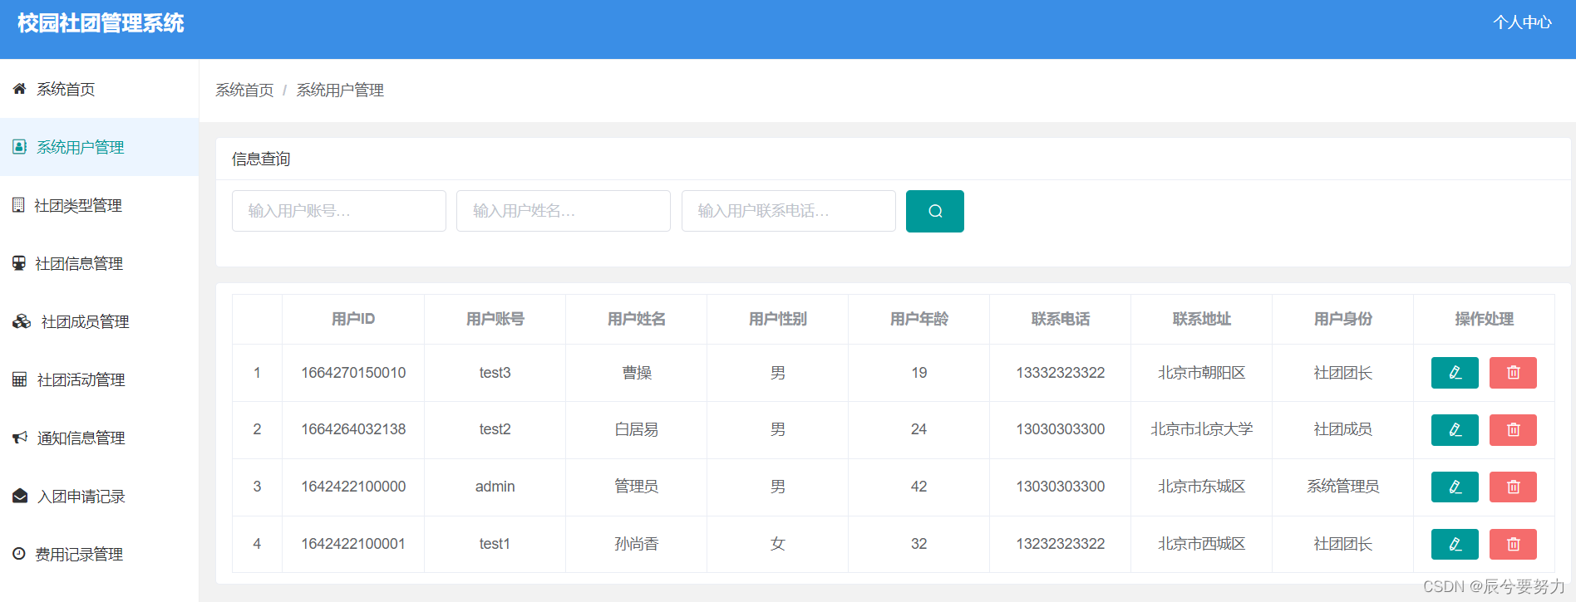1576x602 pixels.
Task: Click the 用户账号 column header
Action: click(495, 319)
